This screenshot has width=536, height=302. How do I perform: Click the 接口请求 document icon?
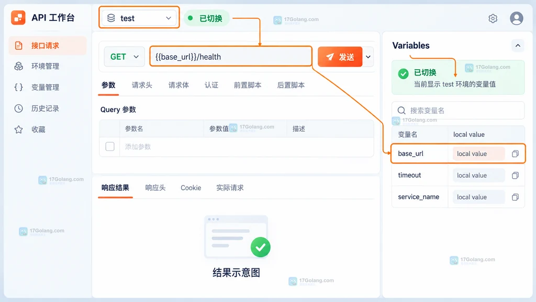(x=19, y=46)
